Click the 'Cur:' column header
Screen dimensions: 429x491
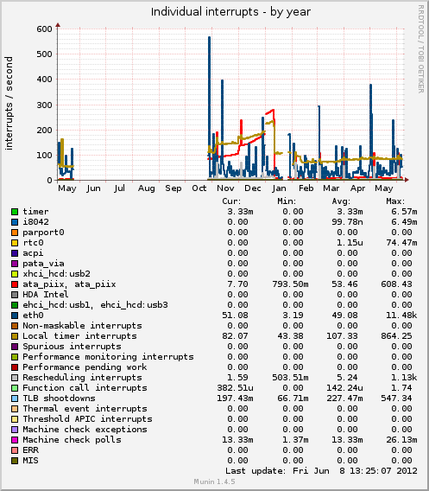pyautogui.click(x=231, y=201)
